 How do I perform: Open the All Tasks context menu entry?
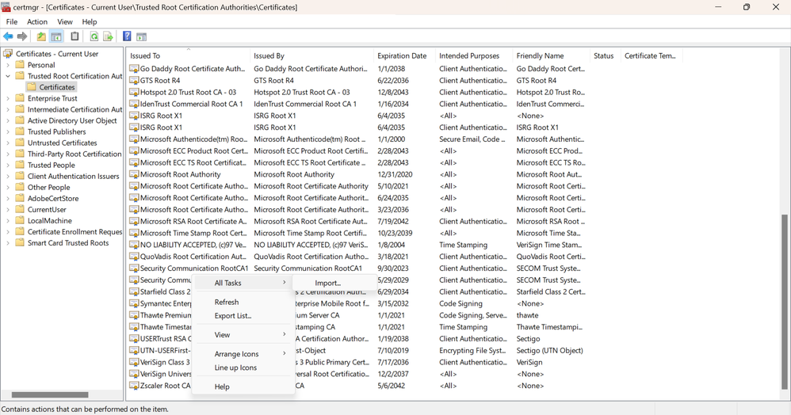click(x=243, y=283)
